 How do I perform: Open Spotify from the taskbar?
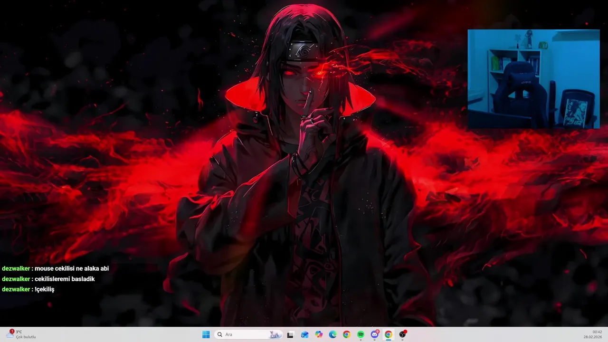coord(361,334)
